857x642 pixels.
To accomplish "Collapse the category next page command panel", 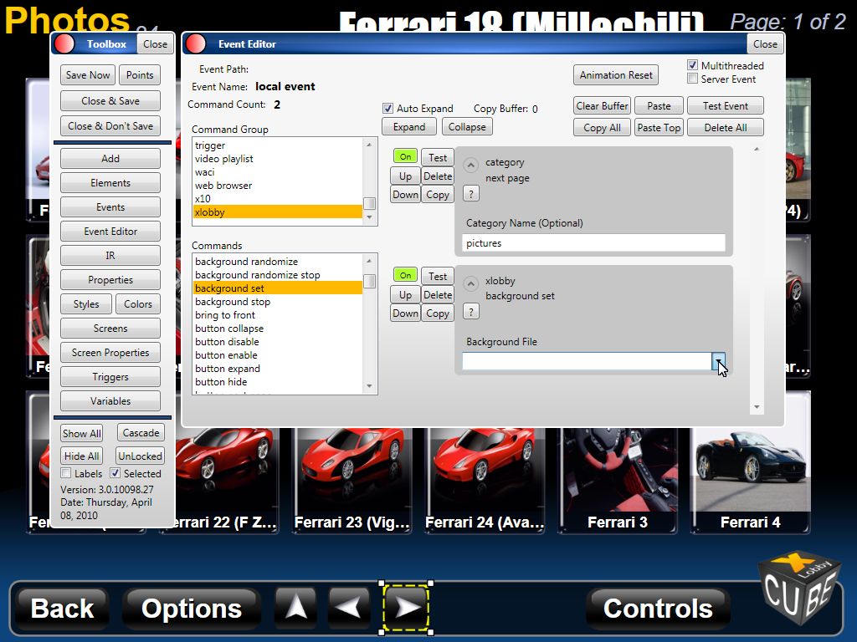I will pyautogui.click(x=470, y=165).
